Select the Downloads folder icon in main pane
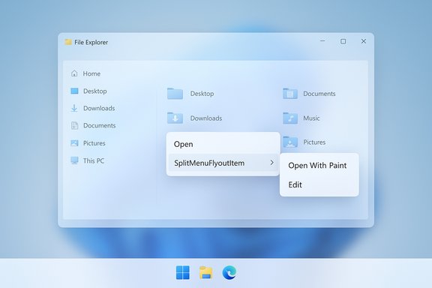The height and width of the screenshot is (288, 432). [175, 118]
